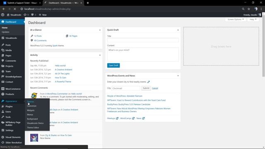Screen dimensions: 265x149
Task: Go back in browser history
Action: coord(4,9)
